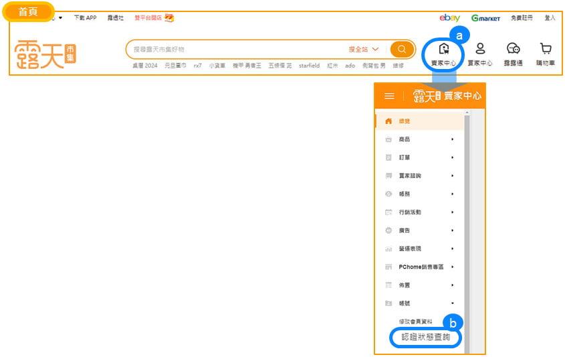565x357 pixels.
Task: Open the hamburger menu in seller center
Action: click(x=389, y=96)
